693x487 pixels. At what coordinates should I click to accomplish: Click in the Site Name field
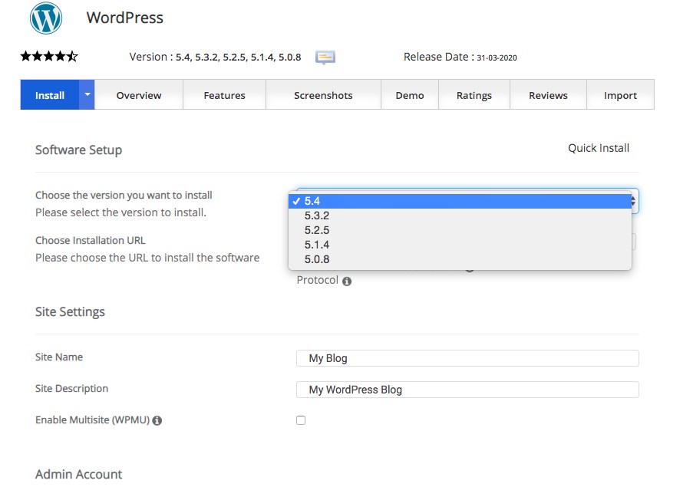(x=467, y=358)
